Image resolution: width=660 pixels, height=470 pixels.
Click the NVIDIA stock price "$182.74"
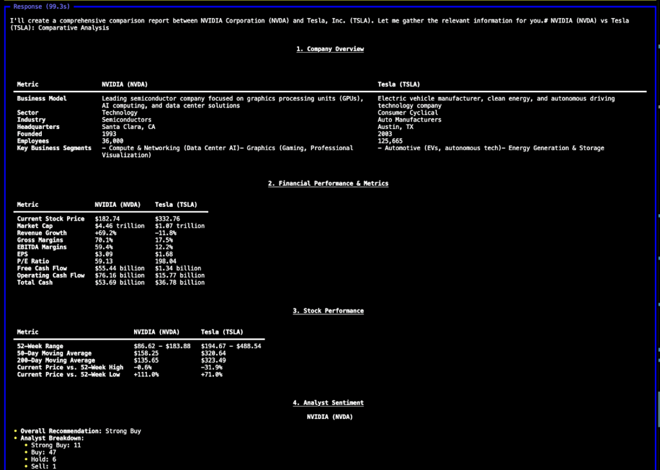[x=108, y=219]
